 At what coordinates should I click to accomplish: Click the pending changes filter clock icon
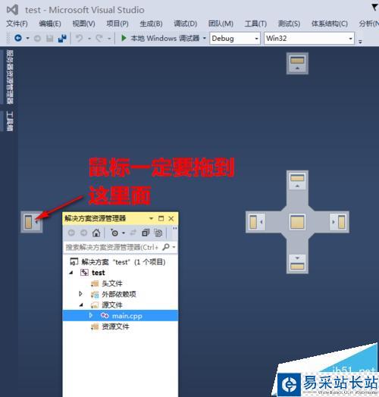pyautogui.click(x=114, y=233)
